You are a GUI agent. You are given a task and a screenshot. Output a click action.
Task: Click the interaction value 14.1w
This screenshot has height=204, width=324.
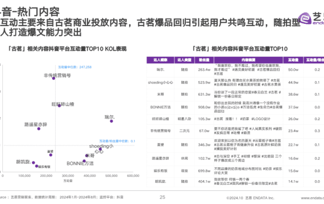293,181
